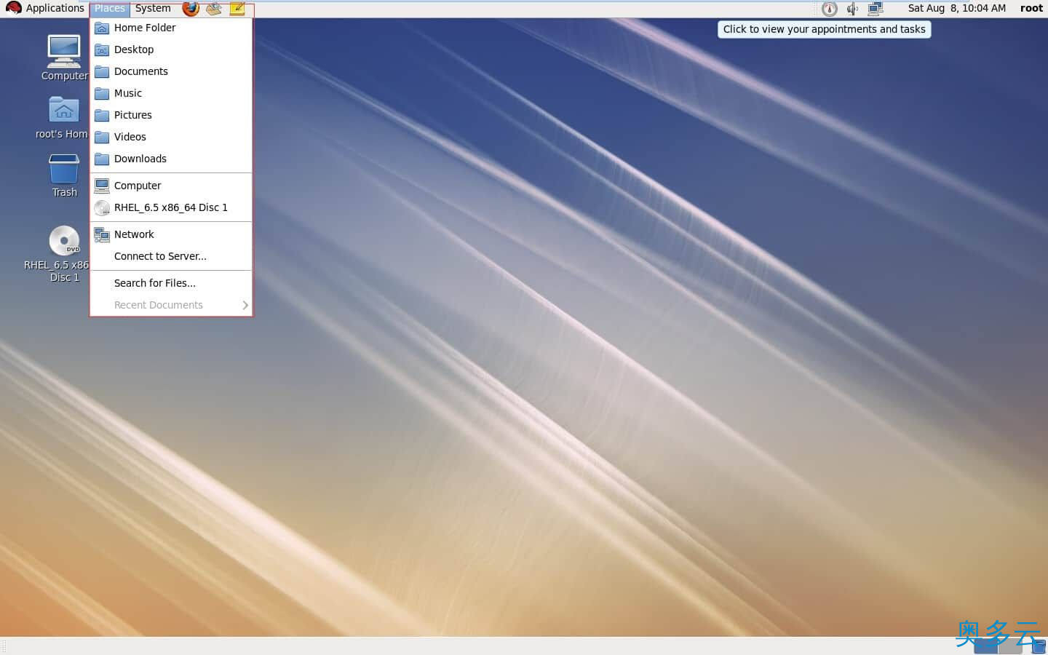Click the Desktop folder icon in menu

102,49
